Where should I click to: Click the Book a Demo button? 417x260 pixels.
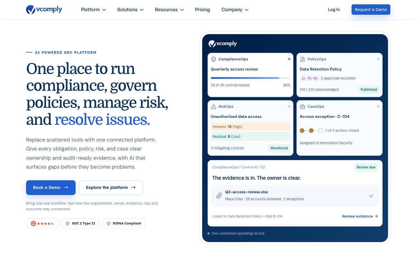[x=51, y=187]
